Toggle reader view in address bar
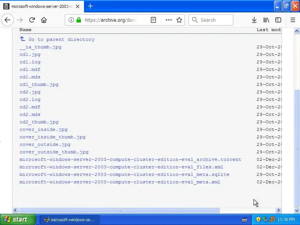Image resolution: width=300 pixels, height=225 pixels. pyautogui.click(x=153, y=20)
